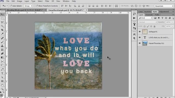Open the Move tool preset picker arrow

click(7, 6)
